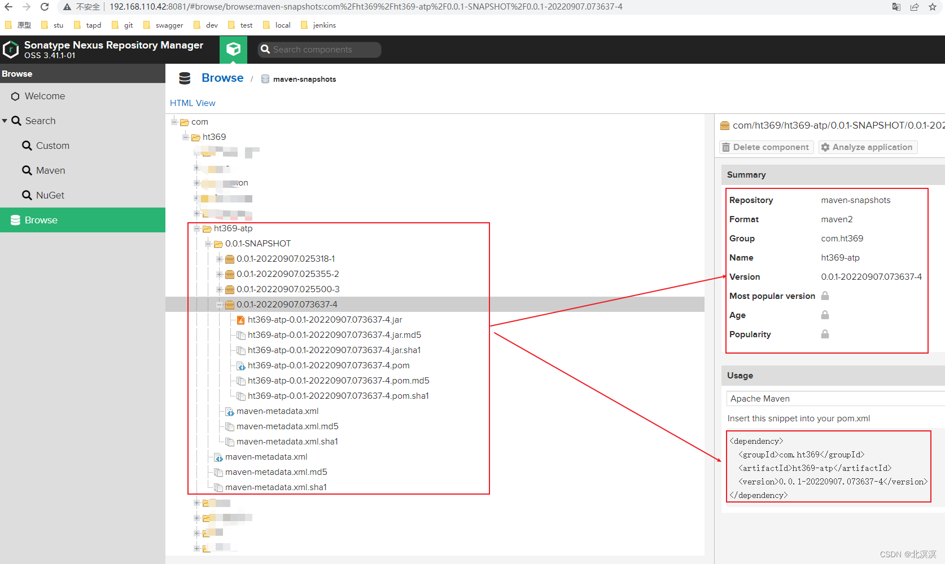Screen dimensions: 945x564
Task: Select maven-metadata.xml.sha1 under component 073637-4
Action: (287, 442)
